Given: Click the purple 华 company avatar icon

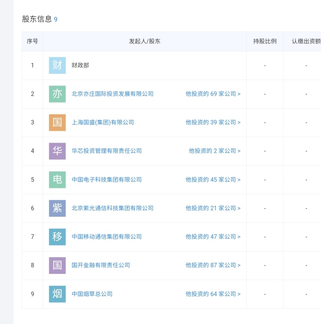Looking at the screenshot, I should coord(57,151).
